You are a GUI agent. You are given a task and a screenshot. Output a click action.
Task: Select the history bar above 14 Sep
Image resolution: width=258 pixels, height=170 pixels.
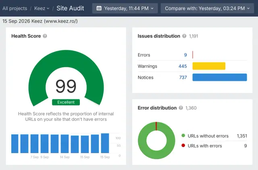click(x=64, y=144)
